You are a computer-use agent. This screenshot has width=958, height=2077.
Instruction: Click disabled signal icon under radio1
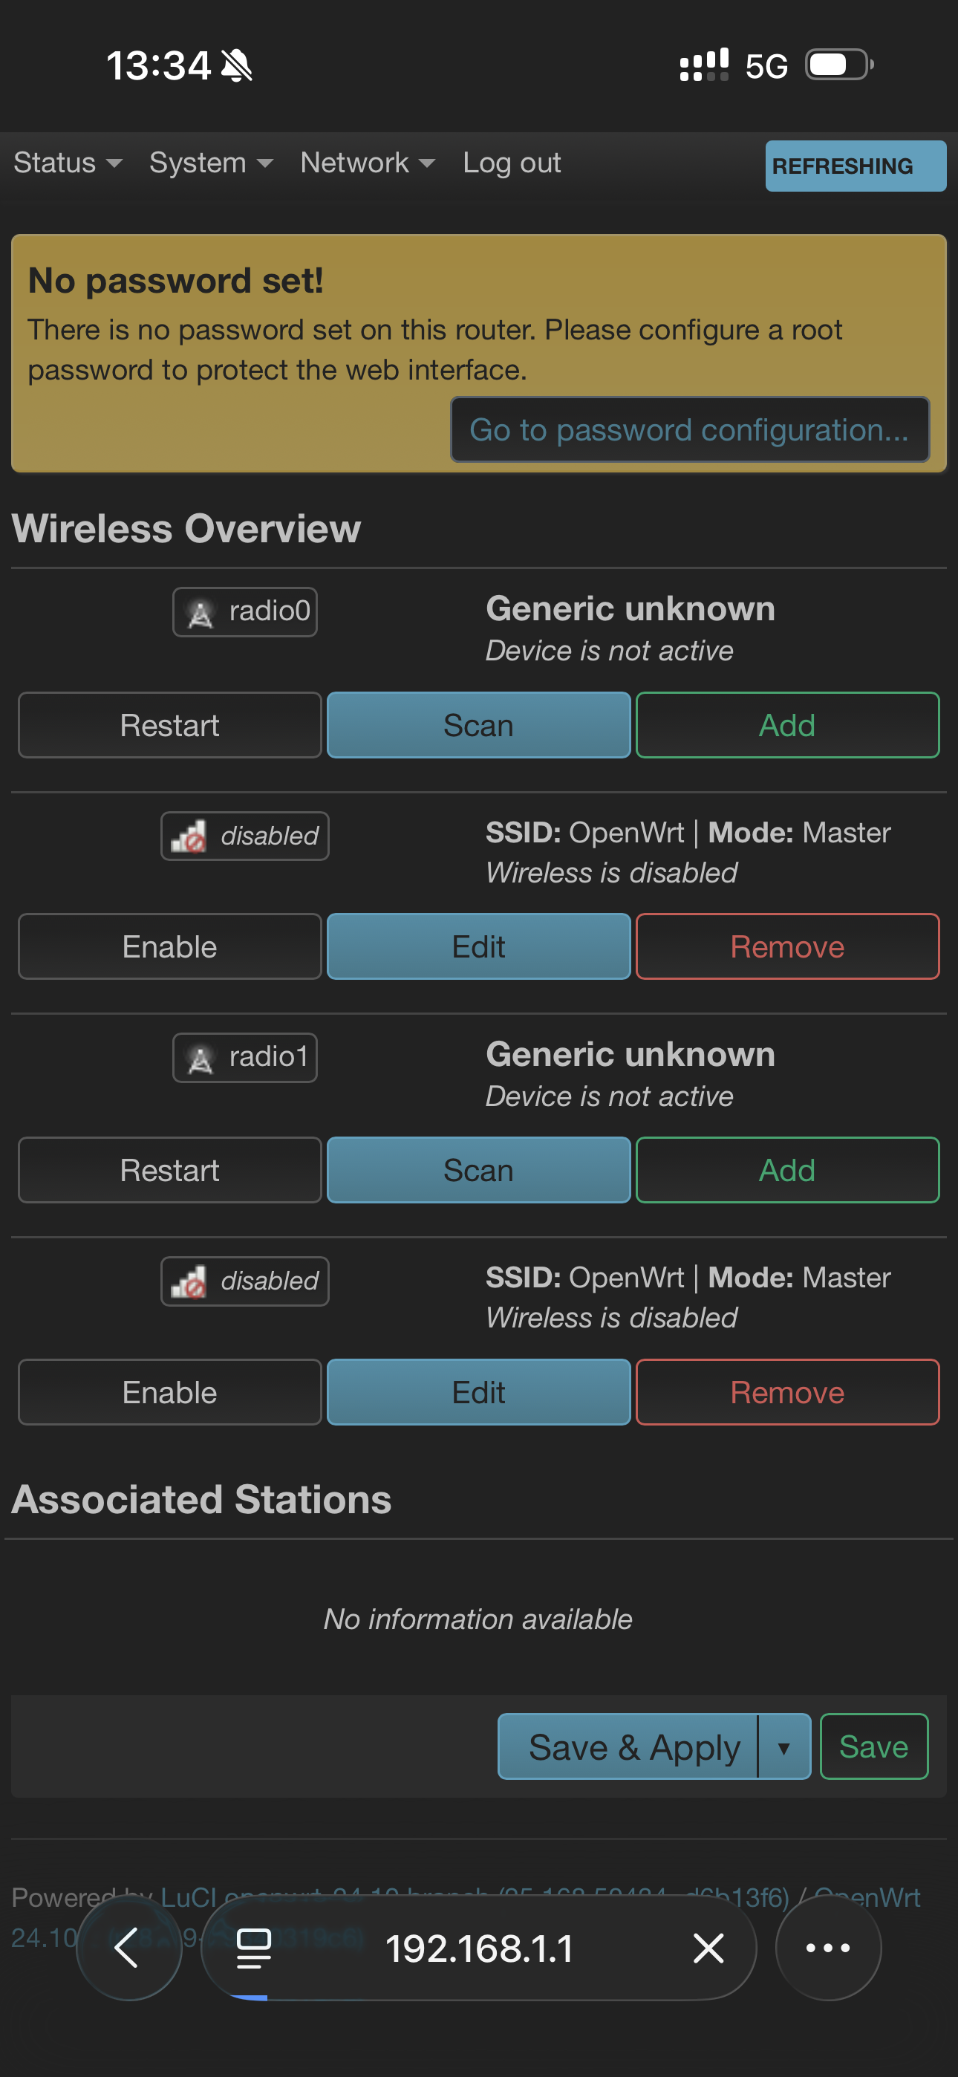(x=189, y=1281)
